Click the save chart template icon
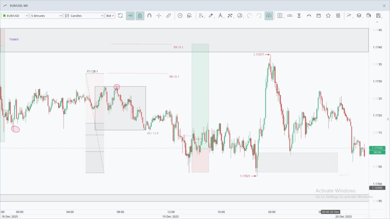 click(378, 16)
